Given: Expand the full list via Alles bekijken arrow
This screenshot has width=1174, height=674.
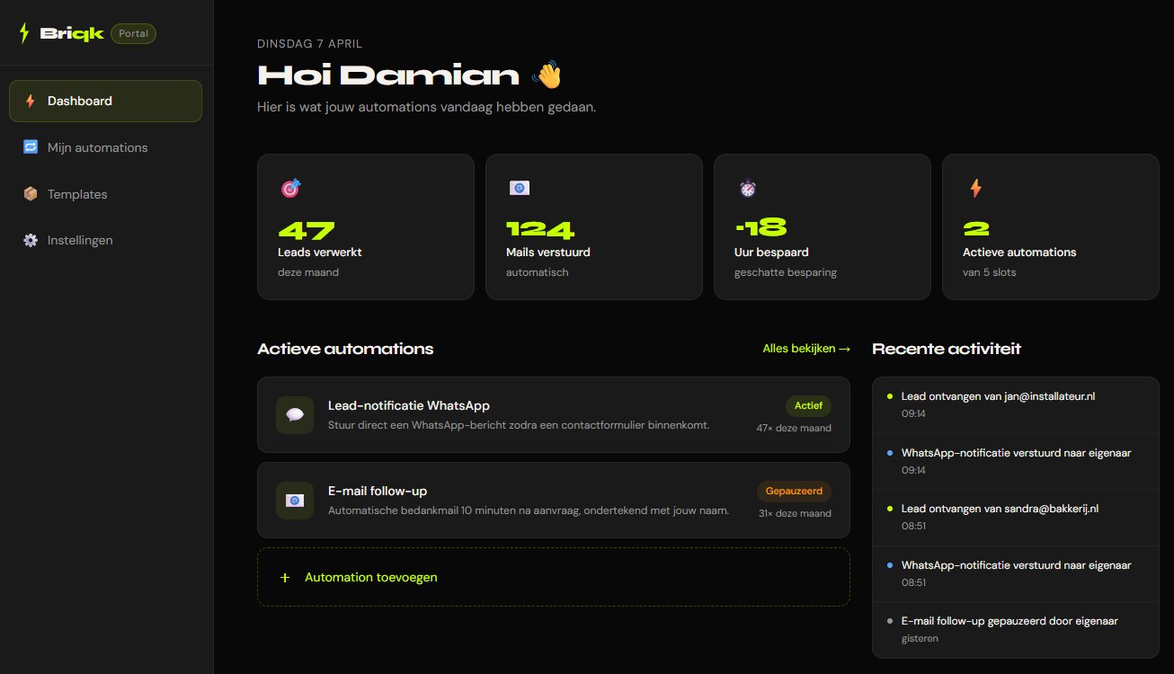Looking at the screenshot, I should coord(805,348).
